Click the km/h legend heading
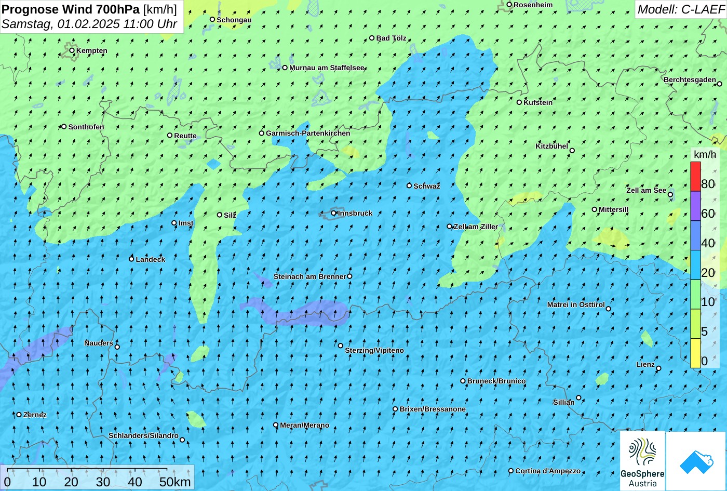Image resolution: width=727 pixels, height=491 pixels. click(x=705, y=154)
